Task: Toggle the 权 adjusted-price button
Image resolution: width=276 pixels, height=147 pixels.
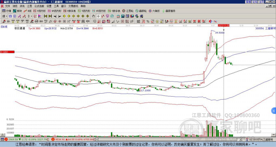Action: point(35,16)
